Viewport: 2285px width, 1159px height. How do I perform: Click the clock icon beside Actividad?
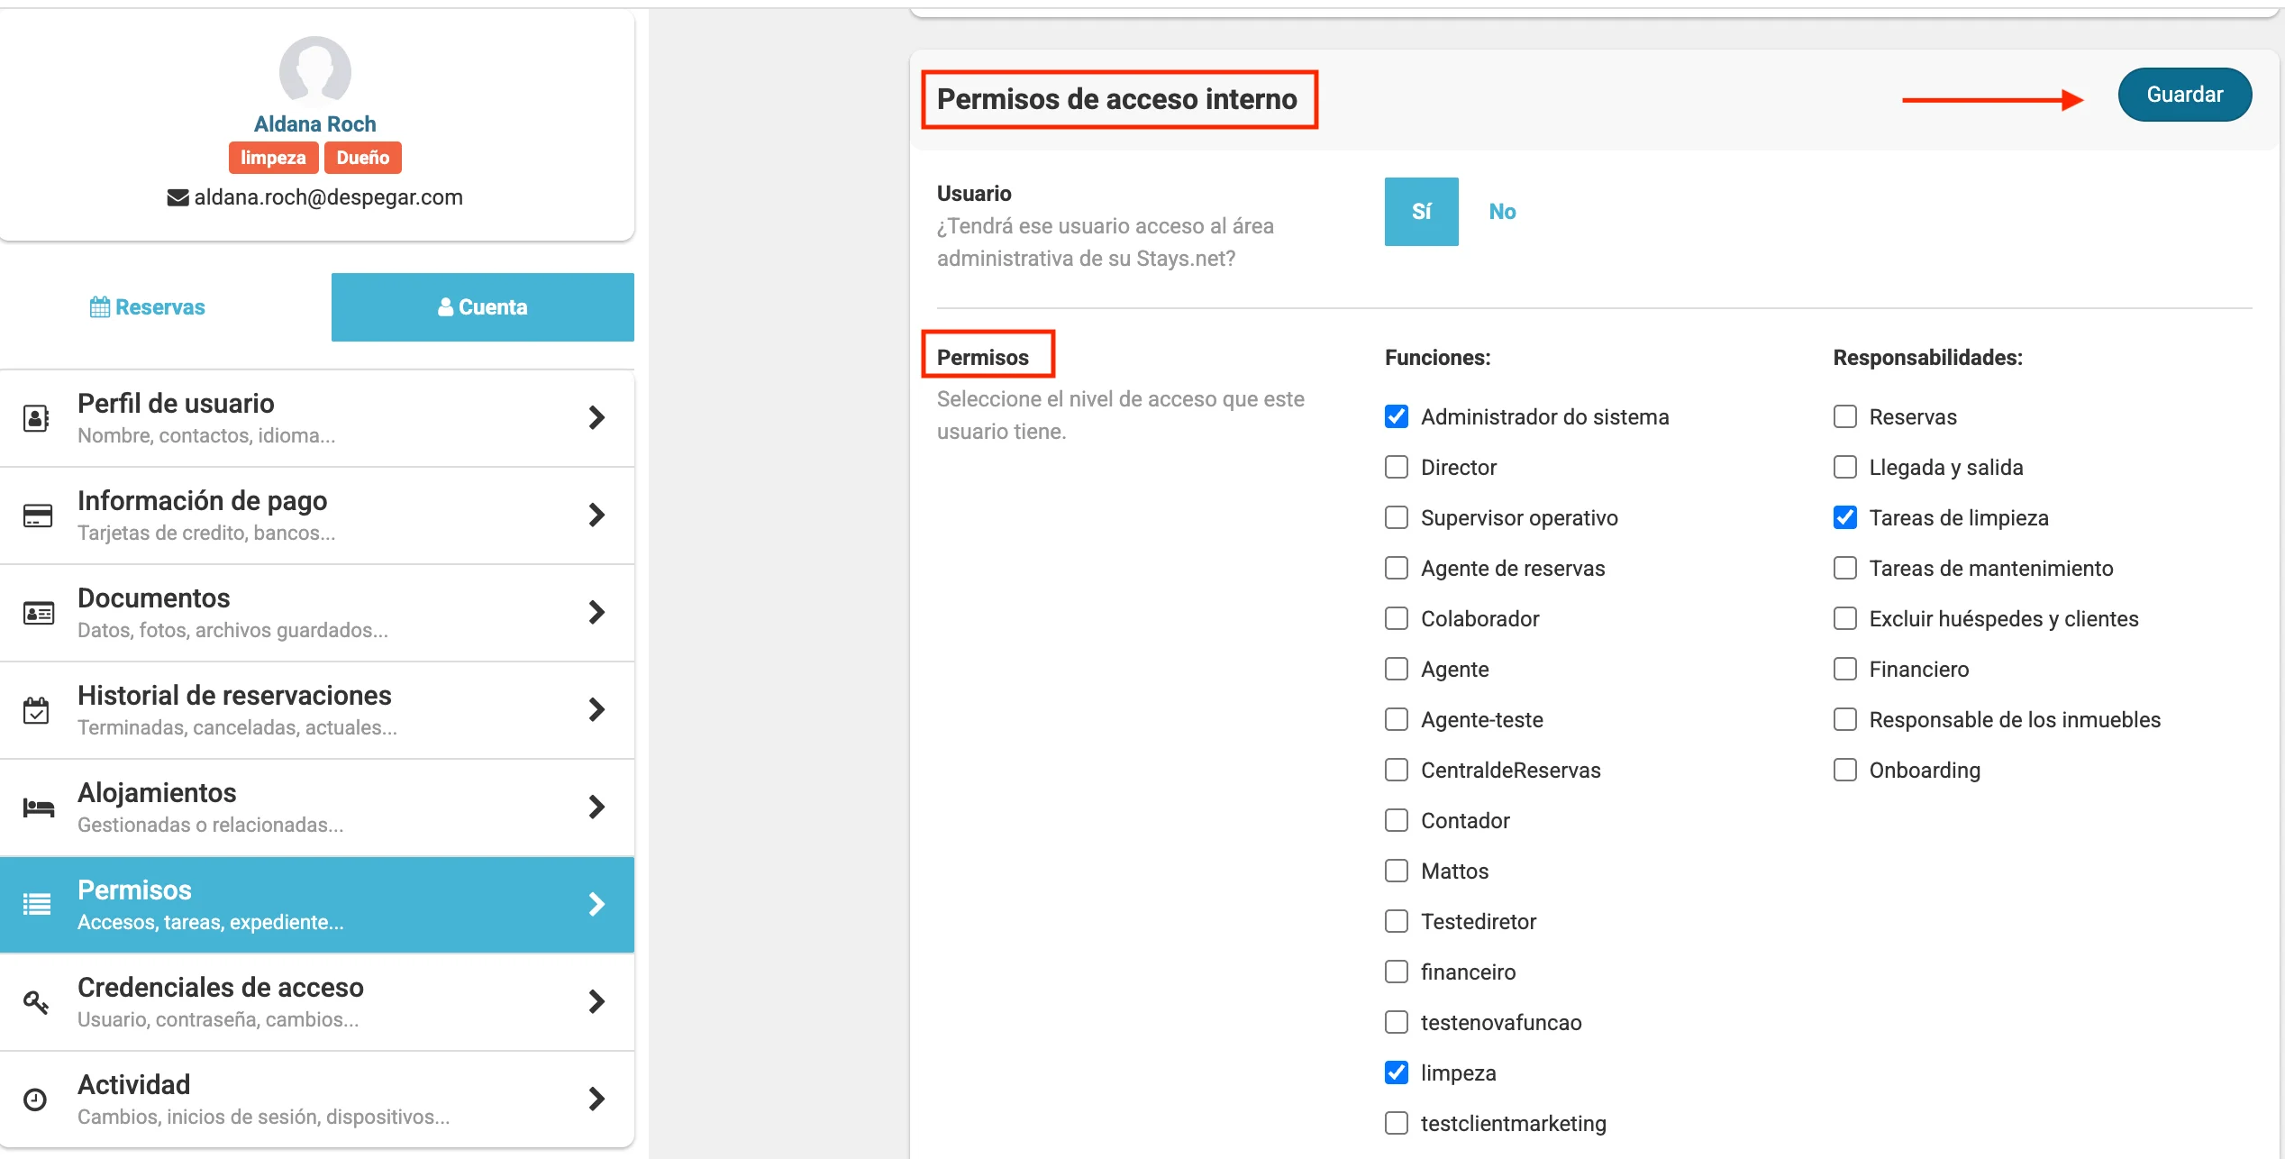click(35, 1100)
